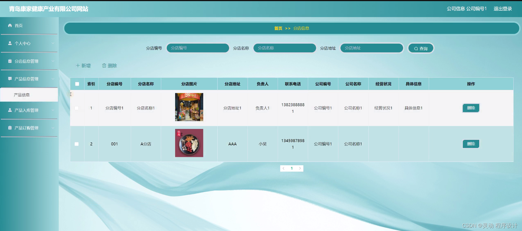
Task: Delete the row A分店 with 删除 button
Action: coord(471,144)
